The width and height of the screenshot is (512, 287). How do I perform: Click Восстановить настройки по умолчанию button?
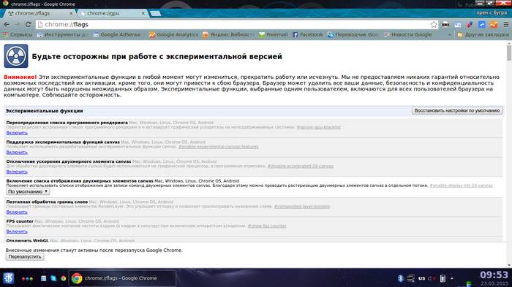coord(457,110)
